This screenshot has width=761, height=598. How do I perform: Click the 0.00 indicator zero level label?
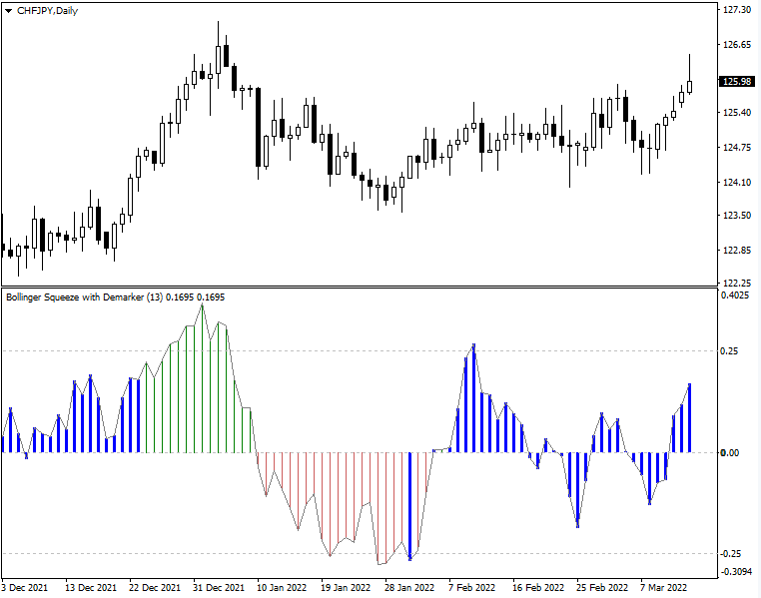point(730,453)
